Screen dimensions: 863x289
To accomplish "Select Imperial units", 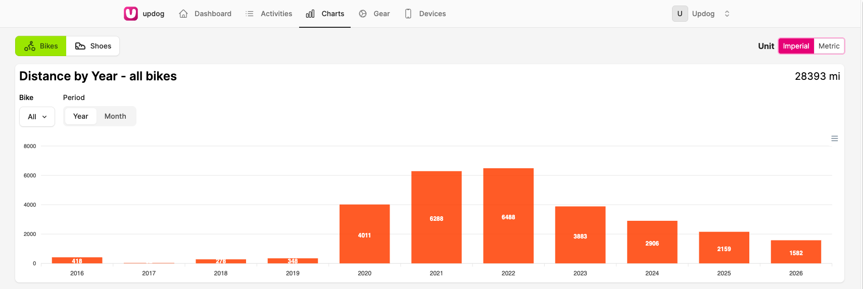I will coord(796,46).
